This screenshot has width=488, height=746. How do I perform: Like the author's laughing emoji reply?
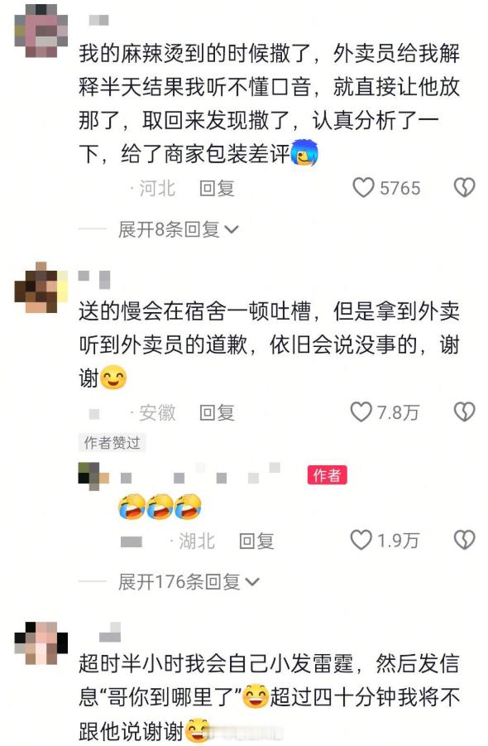[x=361, y=540]
